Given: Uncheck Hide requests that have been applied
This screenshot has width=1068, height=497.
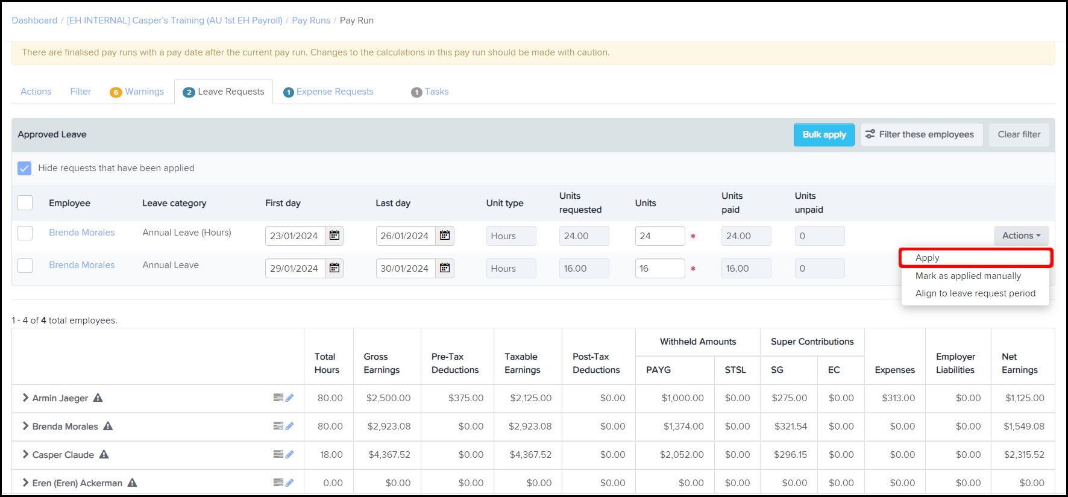Looking at the screenshot, I should pos(25,168).
